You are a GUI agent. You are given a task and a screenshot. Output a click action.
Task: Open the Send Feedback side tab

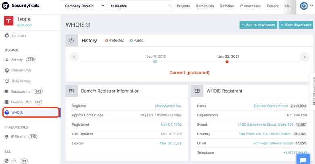tap(313, 91)
